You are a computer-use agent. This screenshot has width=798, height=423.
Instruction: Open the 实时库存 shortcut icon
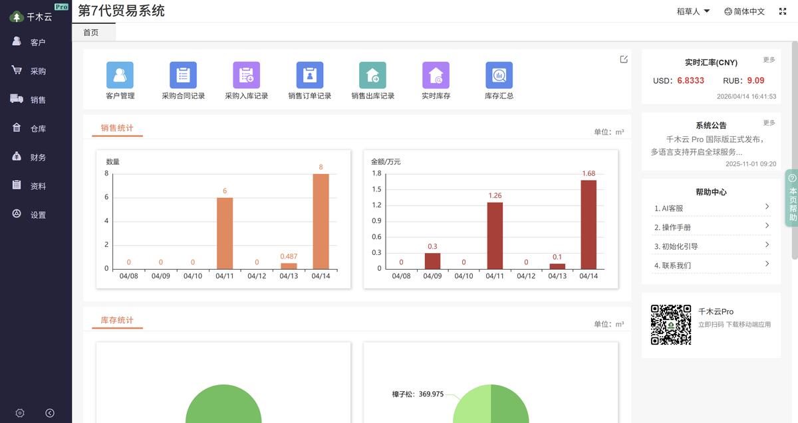tap(436, 76)
